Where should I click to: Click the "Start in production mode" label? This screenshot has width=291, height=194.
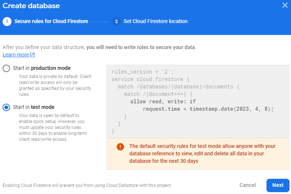[x=42, y=68]
